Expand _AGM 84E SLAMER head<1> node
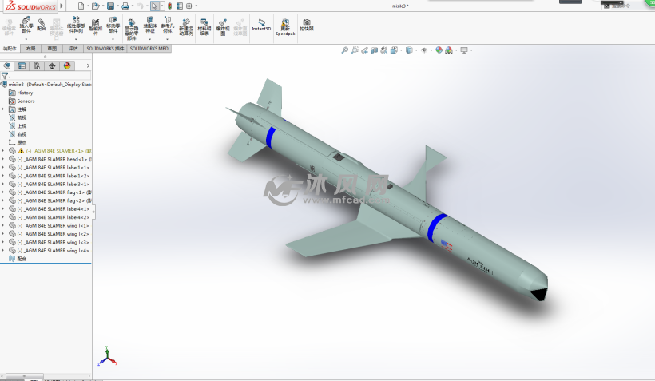This screenshot has width=655, height=381. click(3, 159)
